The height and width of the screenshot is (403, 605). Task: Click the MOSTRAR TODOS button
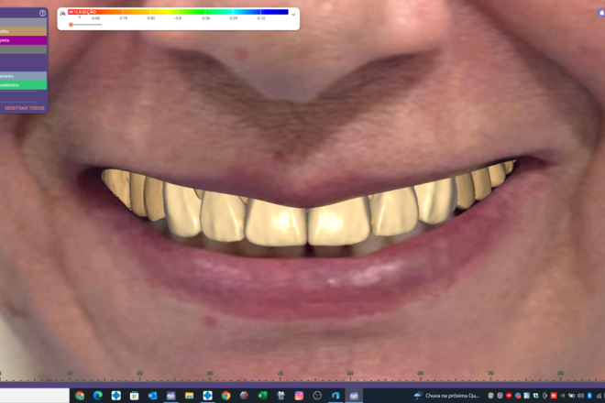(x=25, y=107)
